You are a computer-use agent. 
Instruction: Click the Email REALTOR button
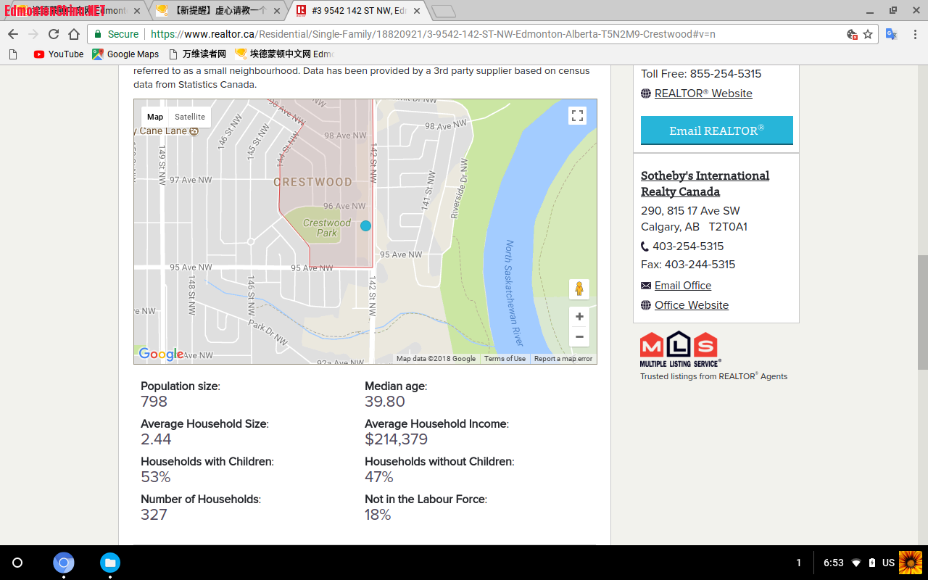[x=716, y=130]
